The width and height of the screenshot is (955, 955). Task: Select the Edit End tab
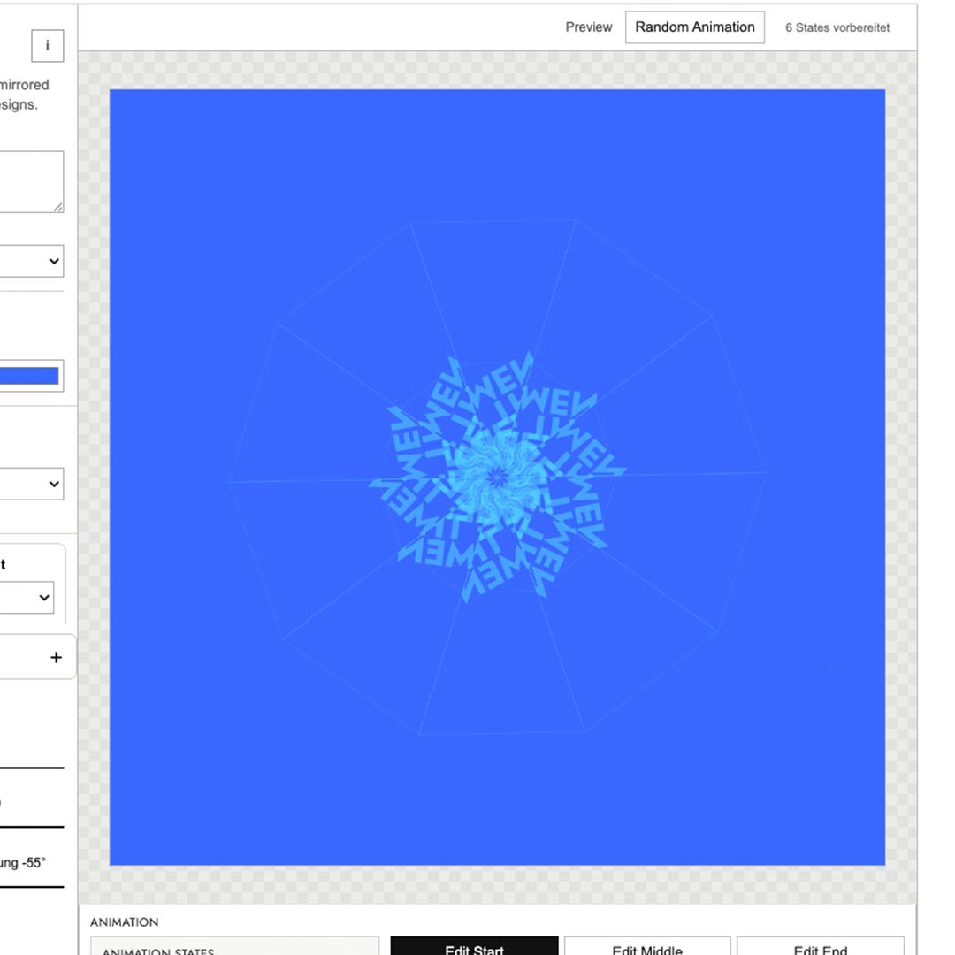click(x=821, y=947)
